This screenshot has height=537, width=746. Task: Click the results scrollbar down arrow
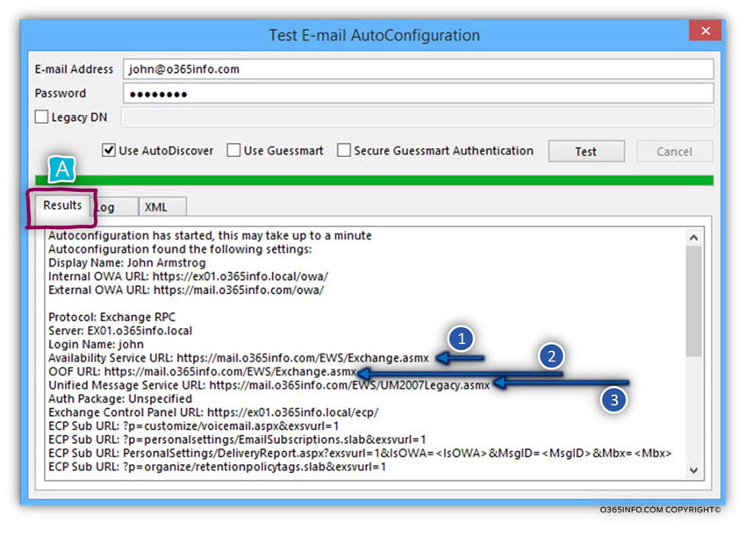point(693,470)
